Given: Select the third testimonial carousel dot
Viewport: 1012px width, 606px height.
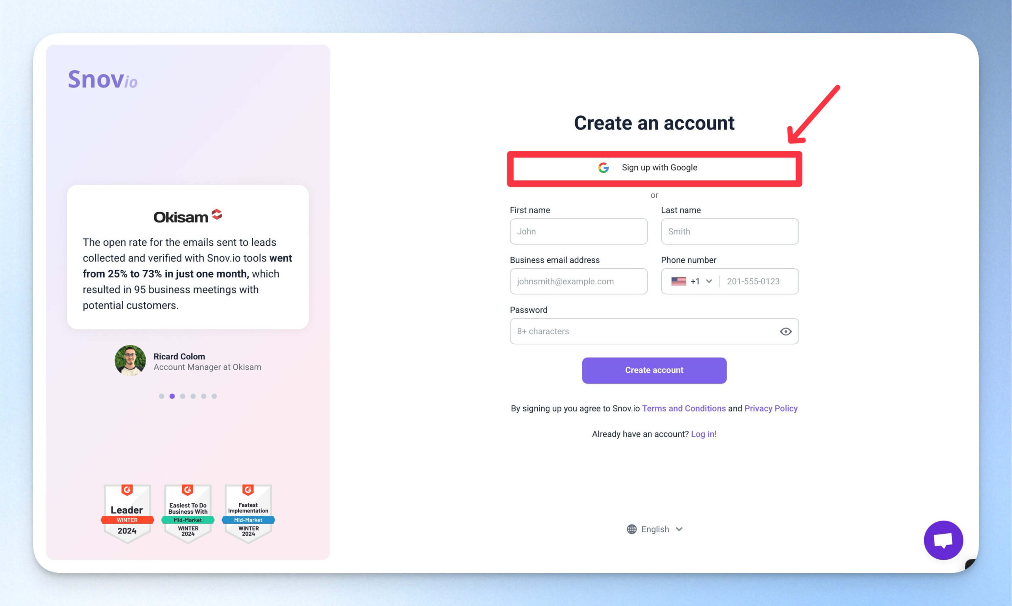Looking at the screenshot, I should click(183, 396).
